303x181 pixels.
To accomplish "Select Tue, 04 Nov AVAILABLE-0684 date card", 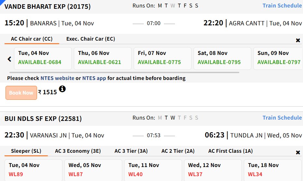I will coord(43,58).
